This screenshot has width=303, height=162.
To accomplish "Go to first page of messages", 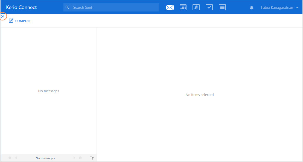I will coord(10,158).
